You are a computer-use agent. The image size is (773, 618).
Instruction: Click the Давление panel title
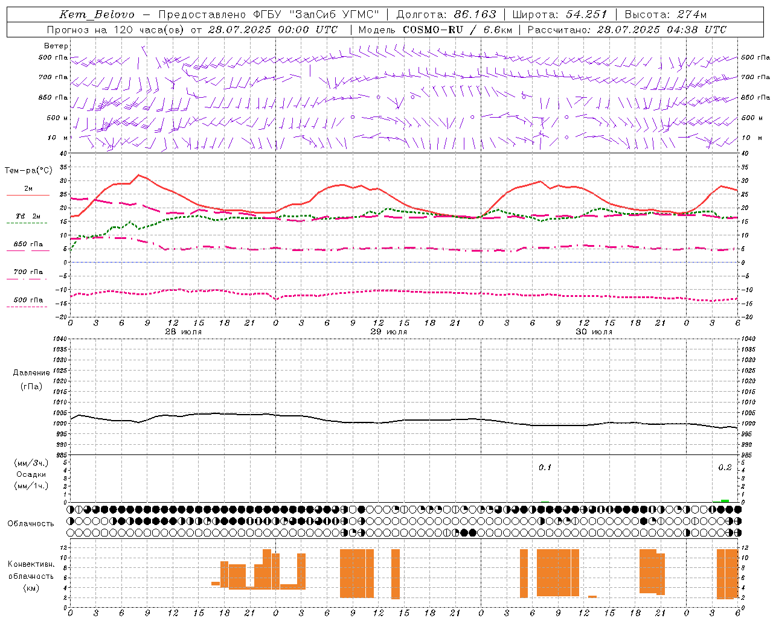coord(31,373)
